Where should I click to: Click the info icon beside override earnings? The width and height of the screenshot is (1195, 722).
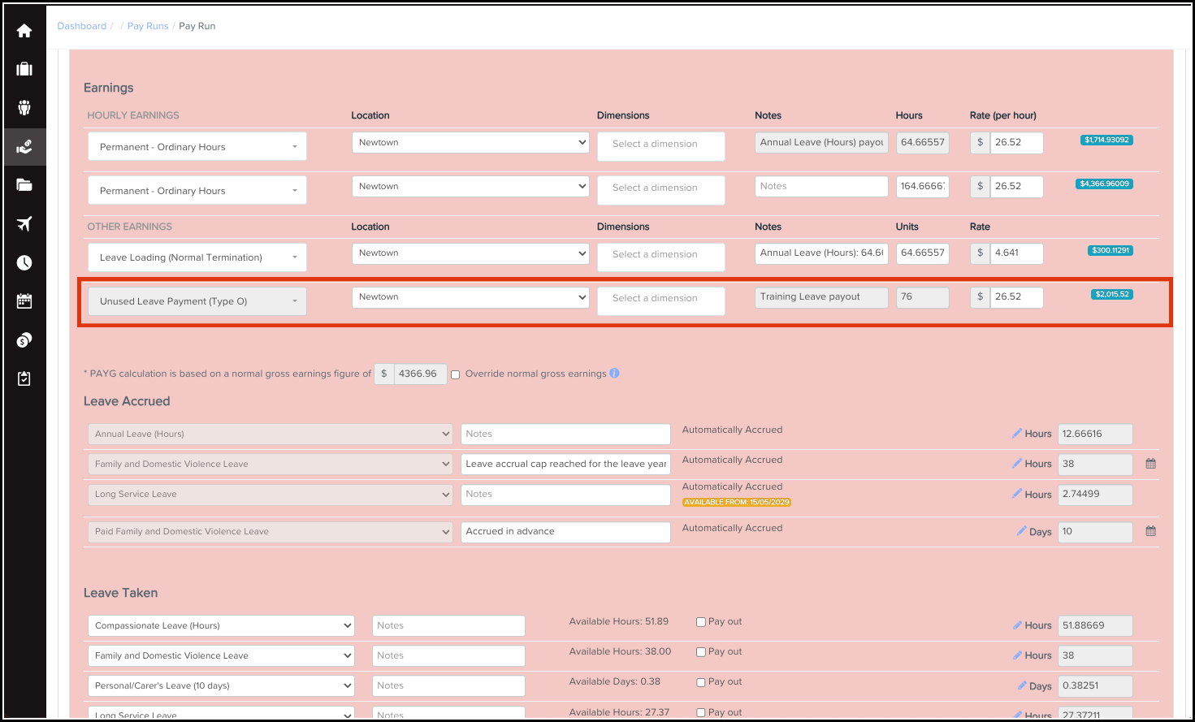click(x=614, y=374)
